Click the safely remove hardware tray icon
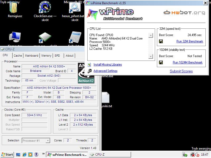 pos(185,155)
